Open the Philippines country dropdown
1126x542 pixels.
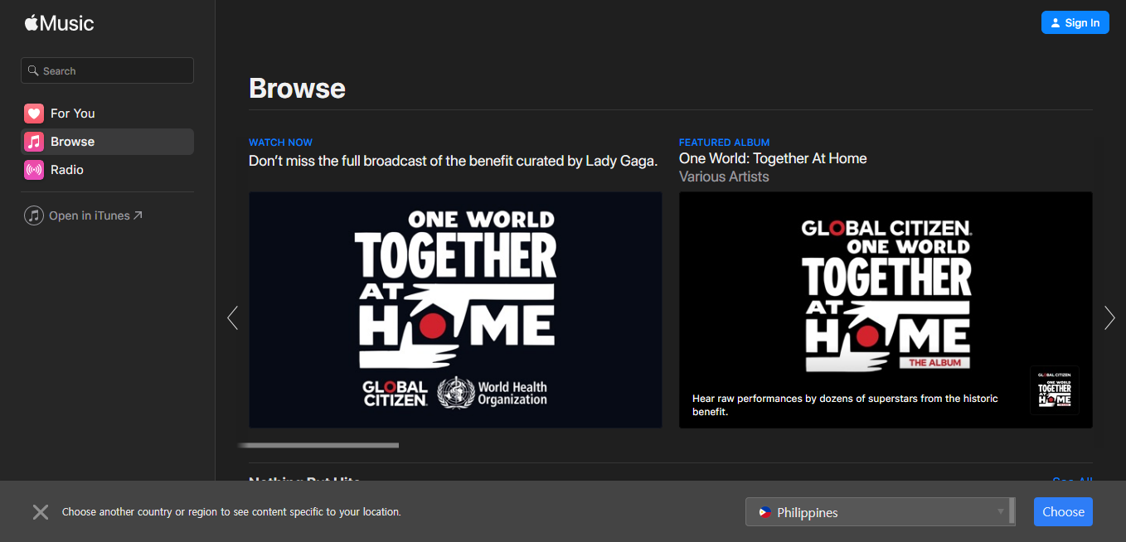(x=879, y=512)
